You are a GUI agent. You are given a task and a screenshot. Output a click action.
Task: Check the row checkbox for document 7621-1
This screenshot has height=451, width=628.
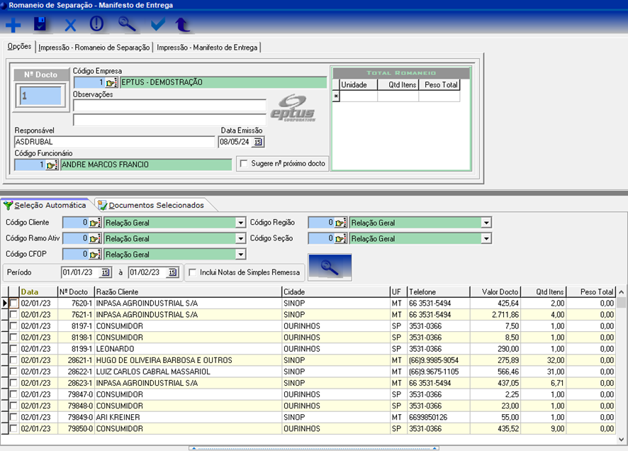click(x=14, y=315)
